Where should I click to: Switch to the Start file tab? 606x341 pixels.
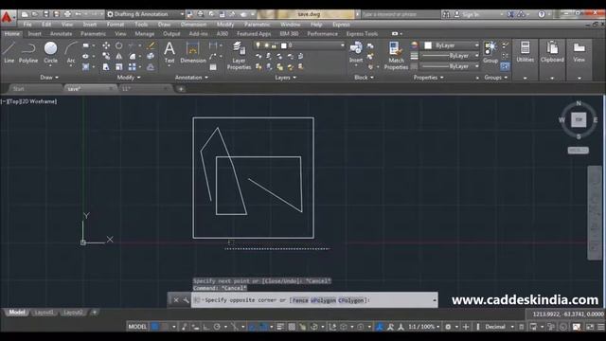pos(18,89)
